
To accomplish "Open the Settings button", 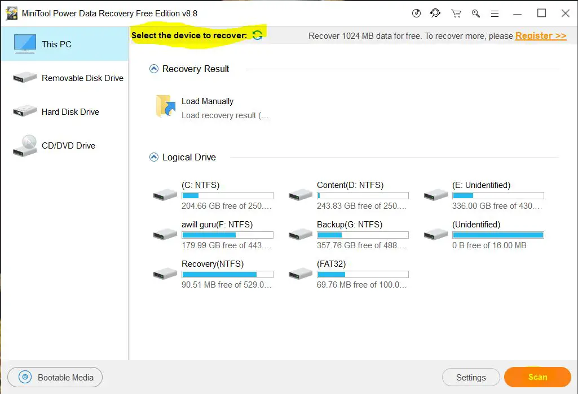I will pyautogui.click(x=471, y=378).
